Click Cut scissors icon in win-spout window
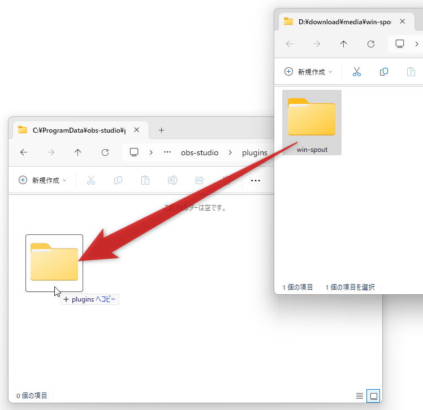This screenshot has width=423, height=410. point(357,72)
